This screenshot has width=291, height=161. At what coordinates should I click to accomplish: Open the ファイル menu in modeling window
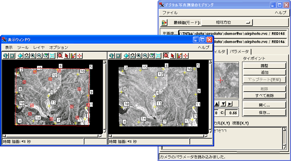click(x=170, y=13)
